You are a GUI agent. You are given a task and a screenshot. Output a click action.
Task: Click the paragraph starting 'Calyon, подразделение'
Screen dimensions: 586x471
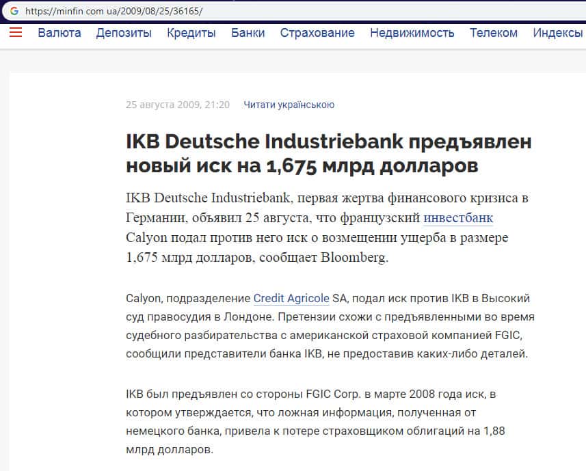(330, 325)
